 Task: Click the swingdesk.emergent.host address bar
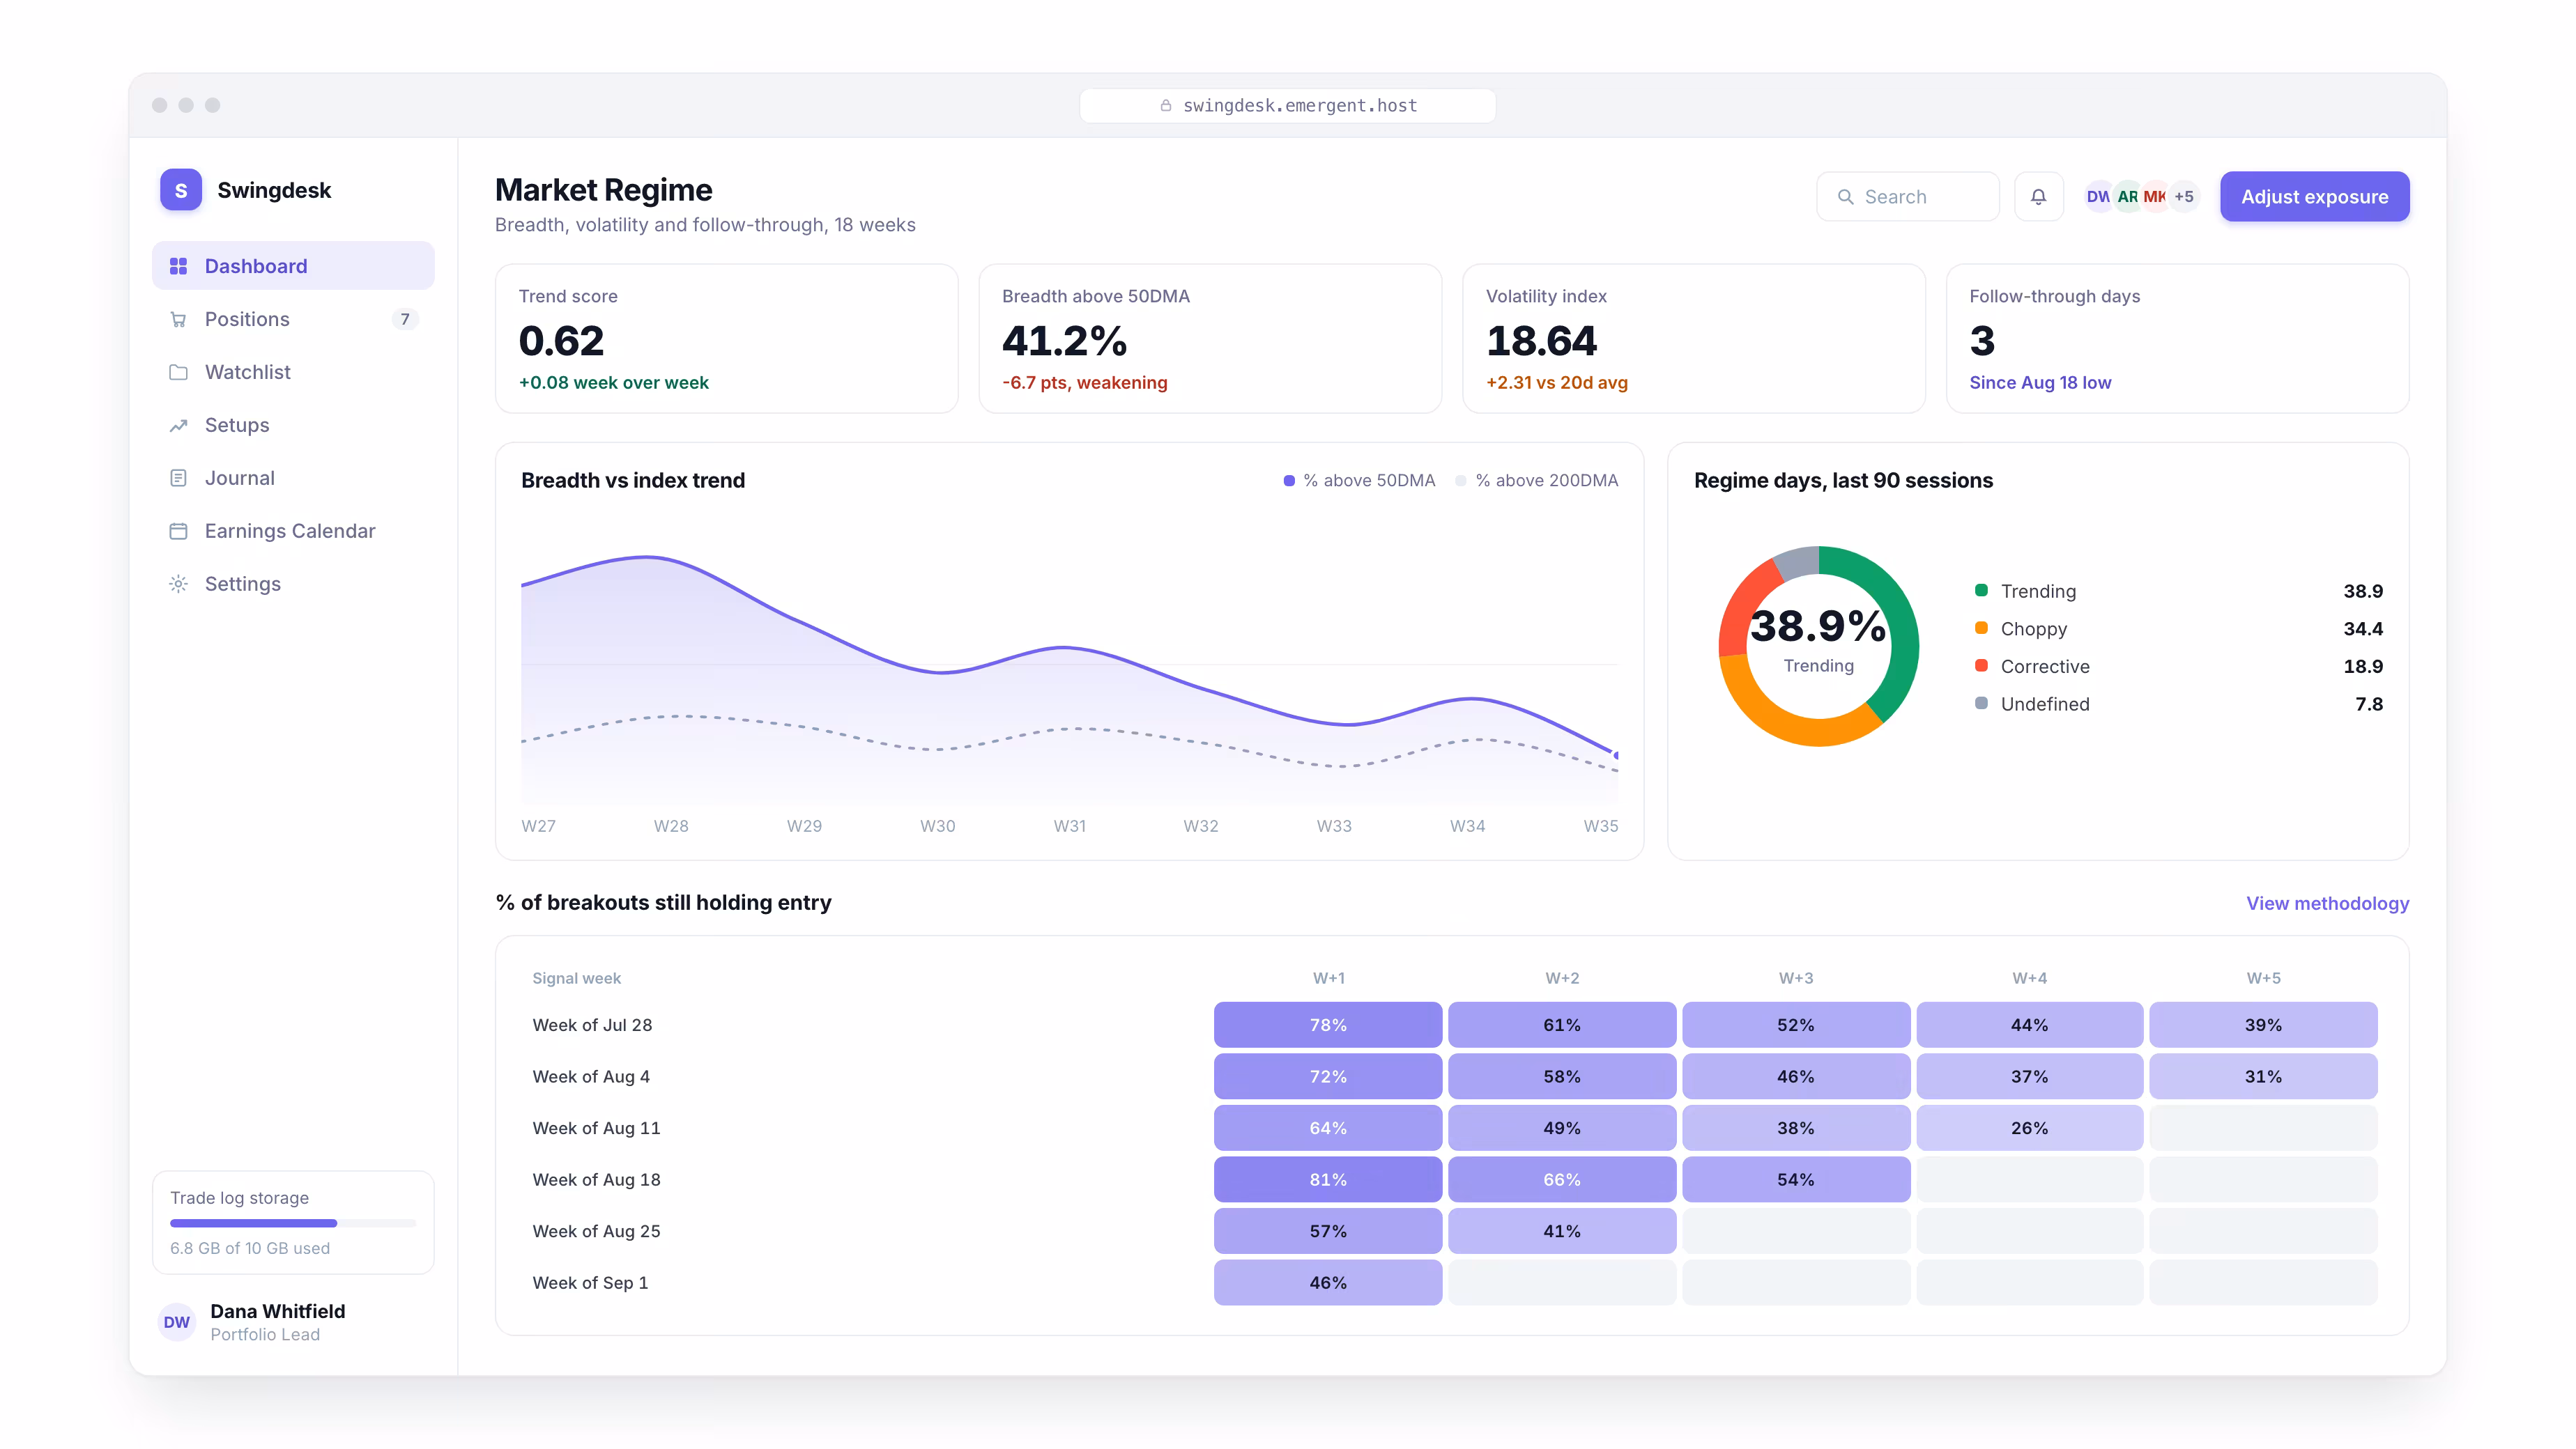pyautogui.click(x=1287, y=106)
